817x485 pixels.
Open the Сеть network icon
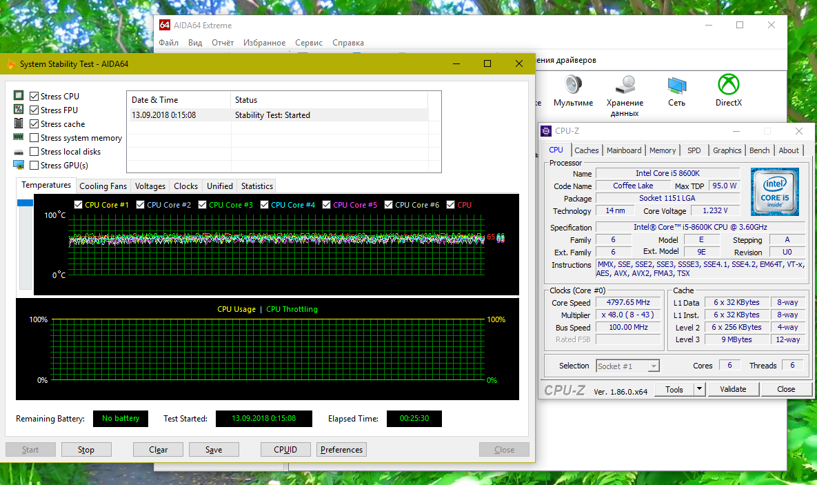[676, 86]
